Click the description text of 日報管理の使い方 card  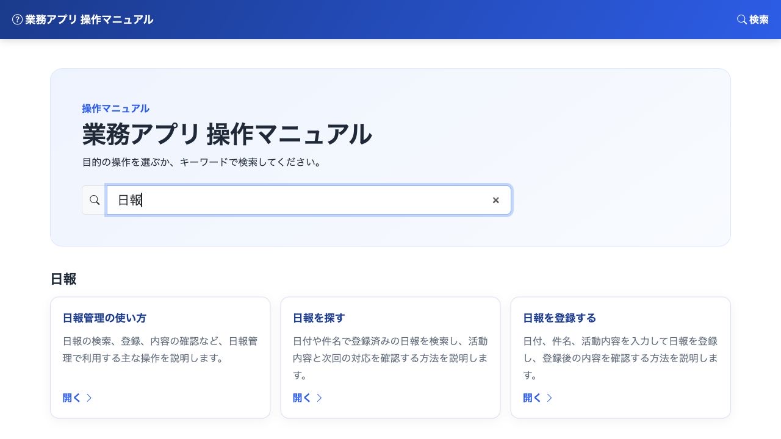click(x=160, y=350)
